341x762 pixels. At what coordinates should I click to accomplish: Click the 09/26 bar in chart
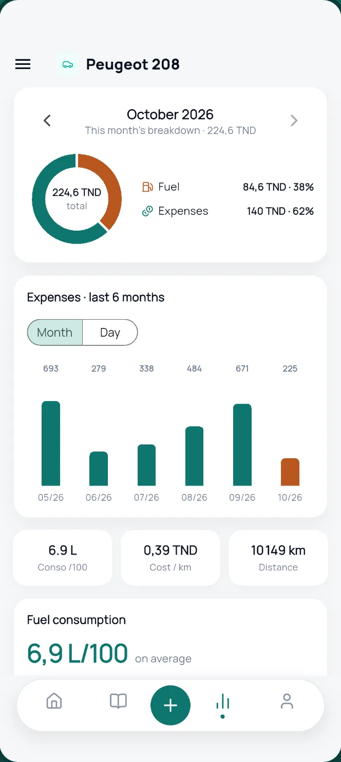pos(242,445)
